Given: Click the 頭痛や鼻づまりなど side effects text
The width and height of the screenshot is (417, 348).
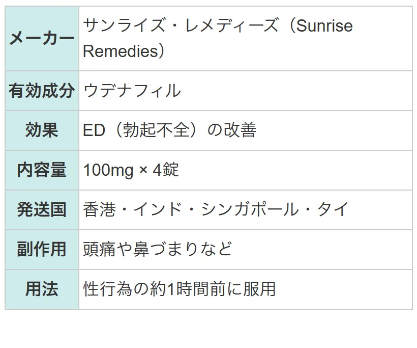Looking at the screenshot, I should click(158, 249).
